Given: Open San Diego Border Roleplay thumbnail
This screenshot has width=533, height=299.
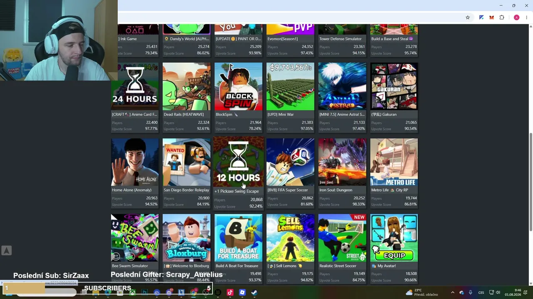Looking at the screenshot, I should (187, 162).
